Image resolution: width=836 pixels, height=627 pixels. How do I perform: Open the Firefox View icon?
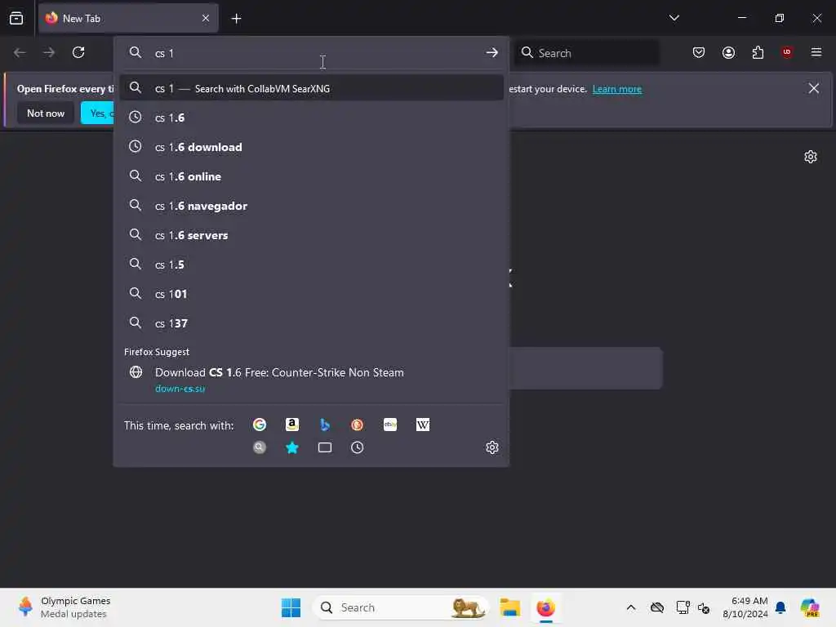click(x=16, y=18)
